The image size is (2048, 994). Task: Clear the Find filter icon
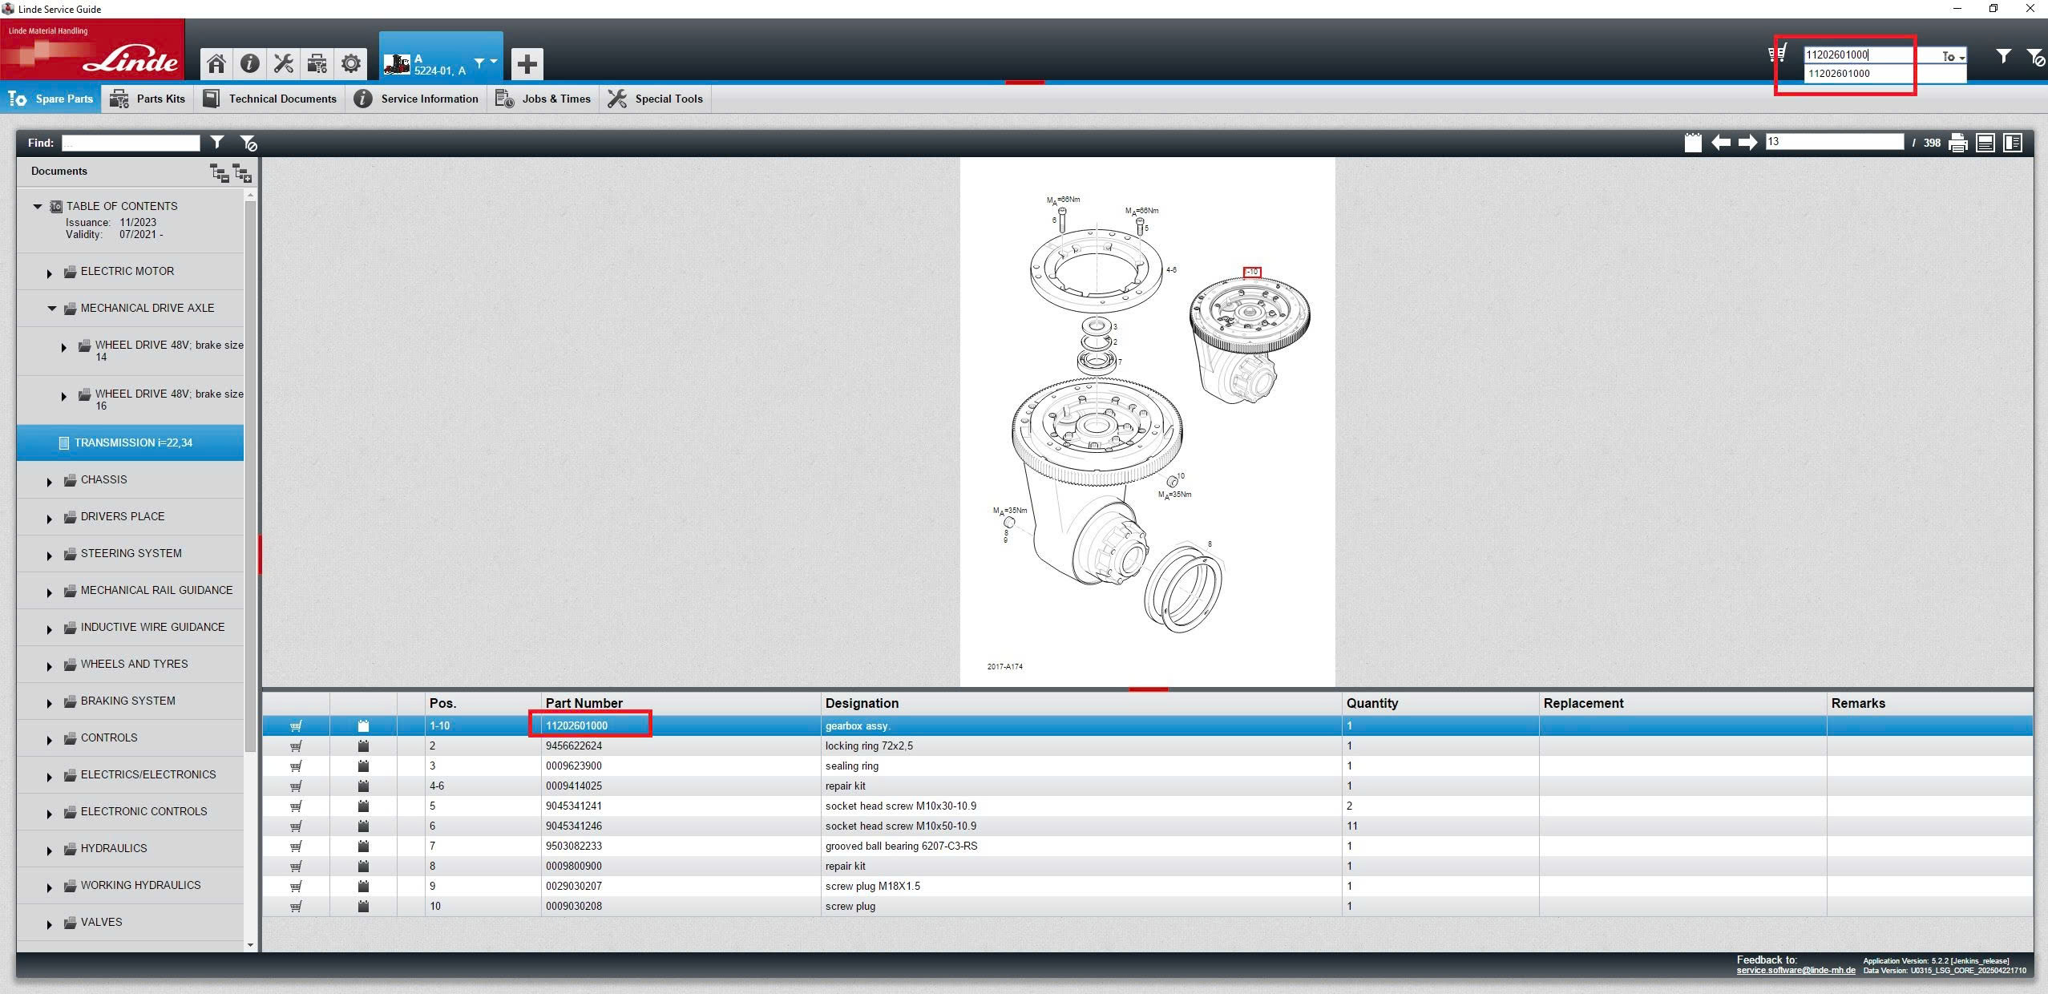pyautogui.click(x=248, y=143)
